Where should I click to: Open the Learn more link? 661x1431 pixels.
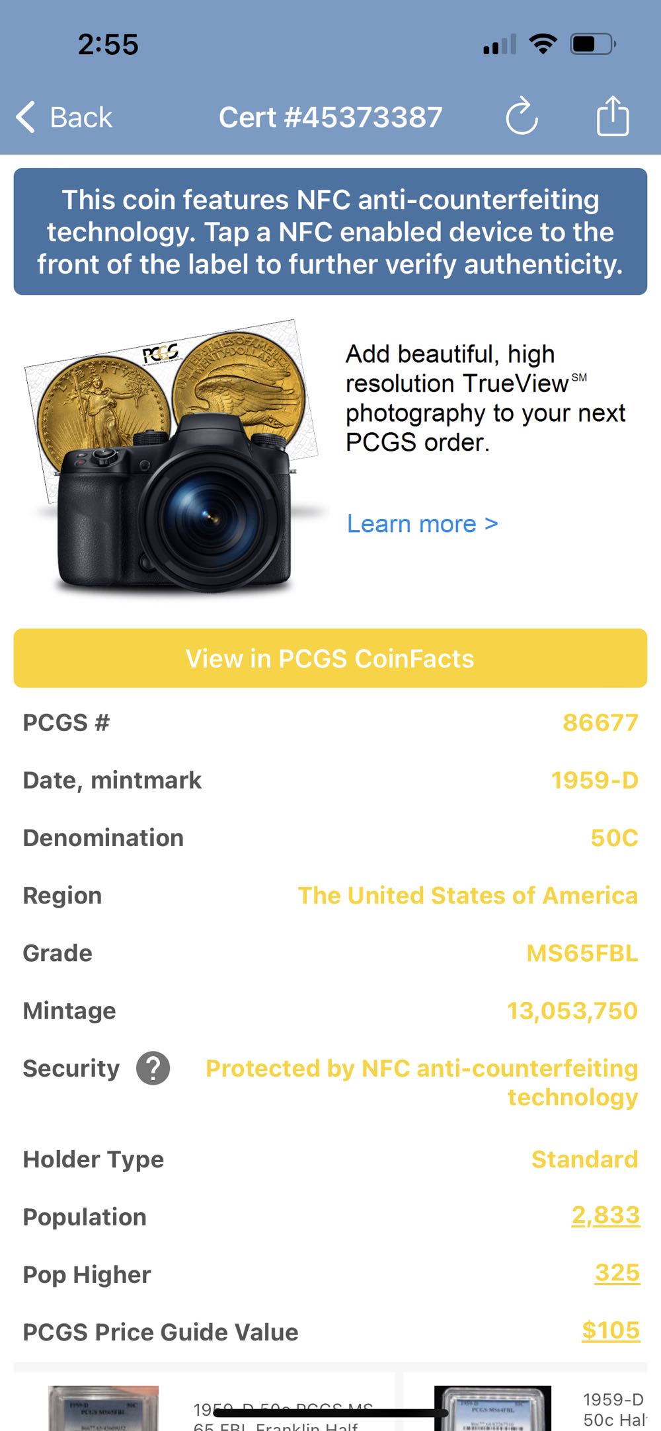point(422,524)
